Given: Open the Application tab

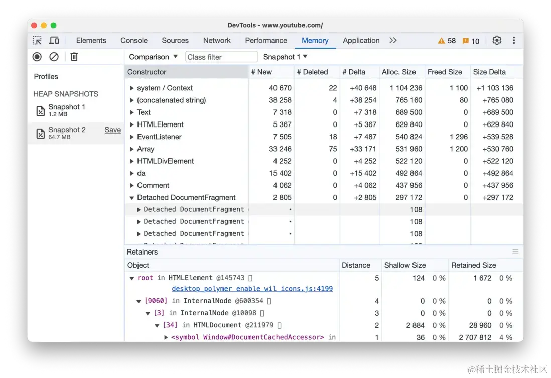Looking at the screenshot, I should click(361, 41).
